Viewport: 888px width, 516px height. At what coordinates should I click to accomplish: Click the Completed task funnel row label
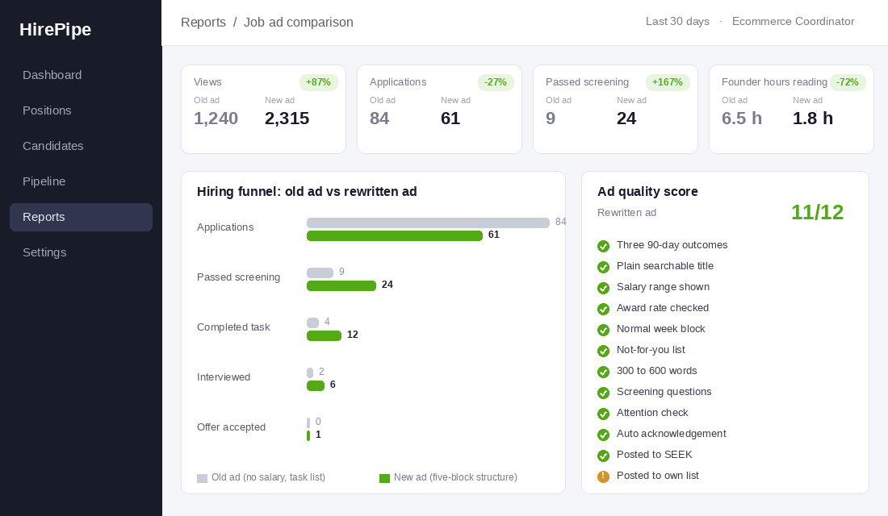pos(233,327)
